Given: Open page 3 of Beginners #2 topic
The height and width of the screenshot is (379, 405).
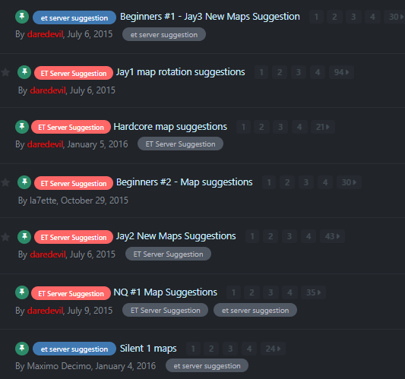Looking at the screenshot, I should (306, 182).
